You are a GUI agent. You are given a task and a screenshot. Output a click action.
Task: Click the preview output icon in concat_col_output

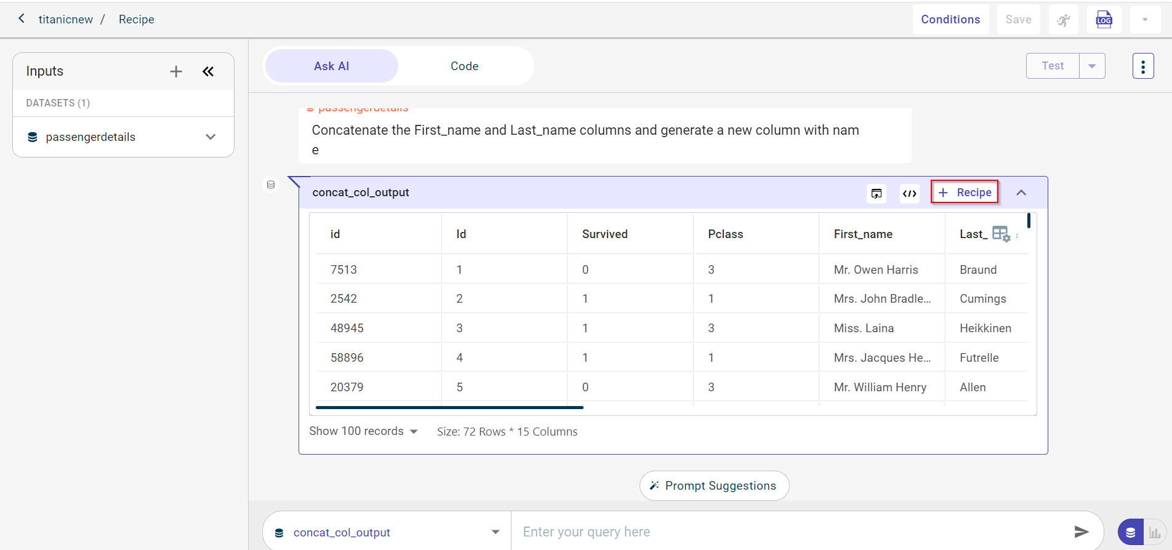[x=877, y=193]
